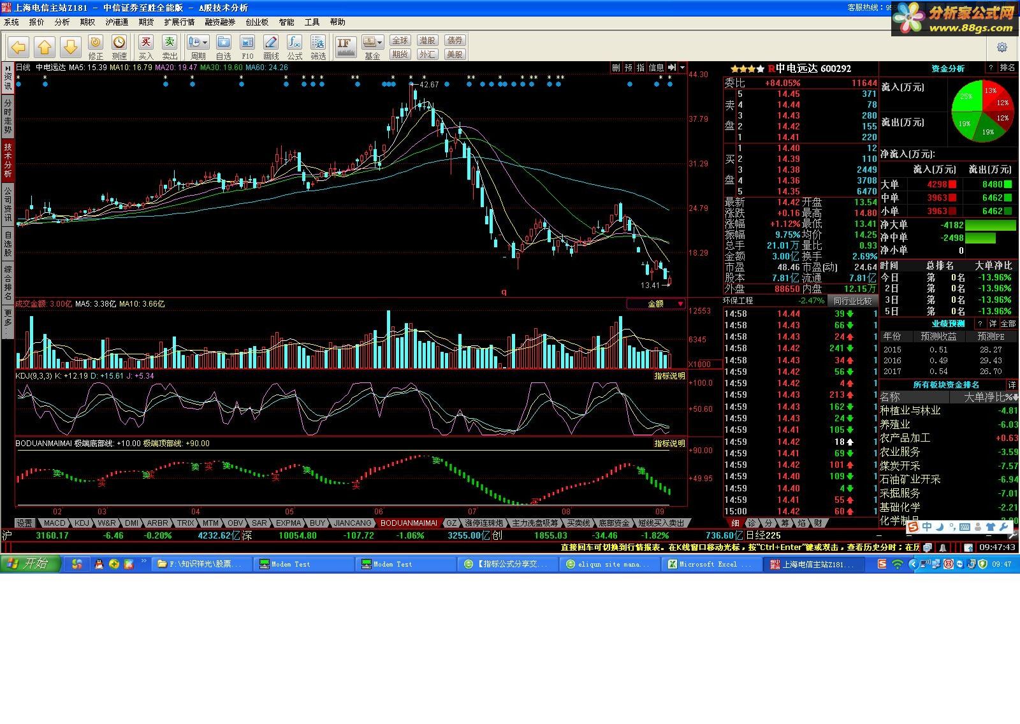
Task: Click the capital flow pie chart
Action: (x=982, y=111)
